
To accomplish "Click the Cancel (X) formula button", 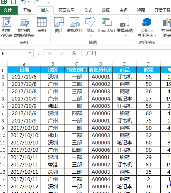I will click(50, 53).
